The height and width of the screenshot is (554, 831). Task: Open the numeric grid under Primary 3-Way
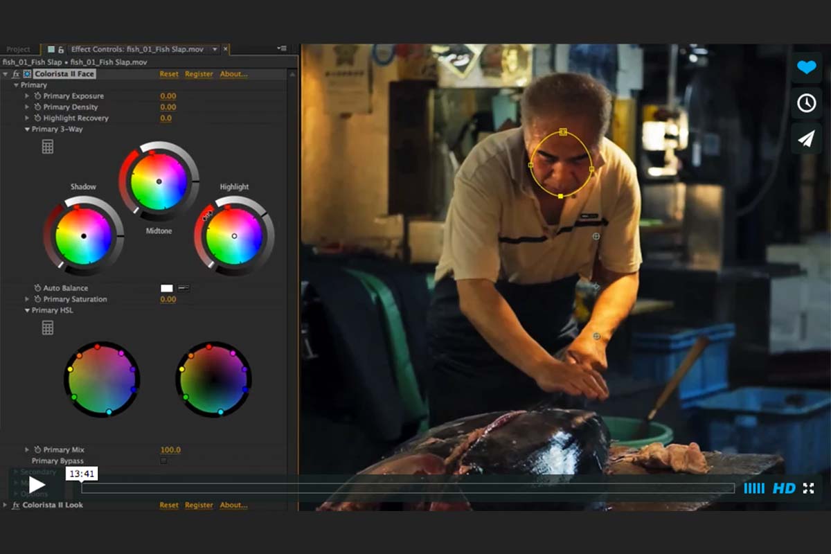[x=47, y=146]
